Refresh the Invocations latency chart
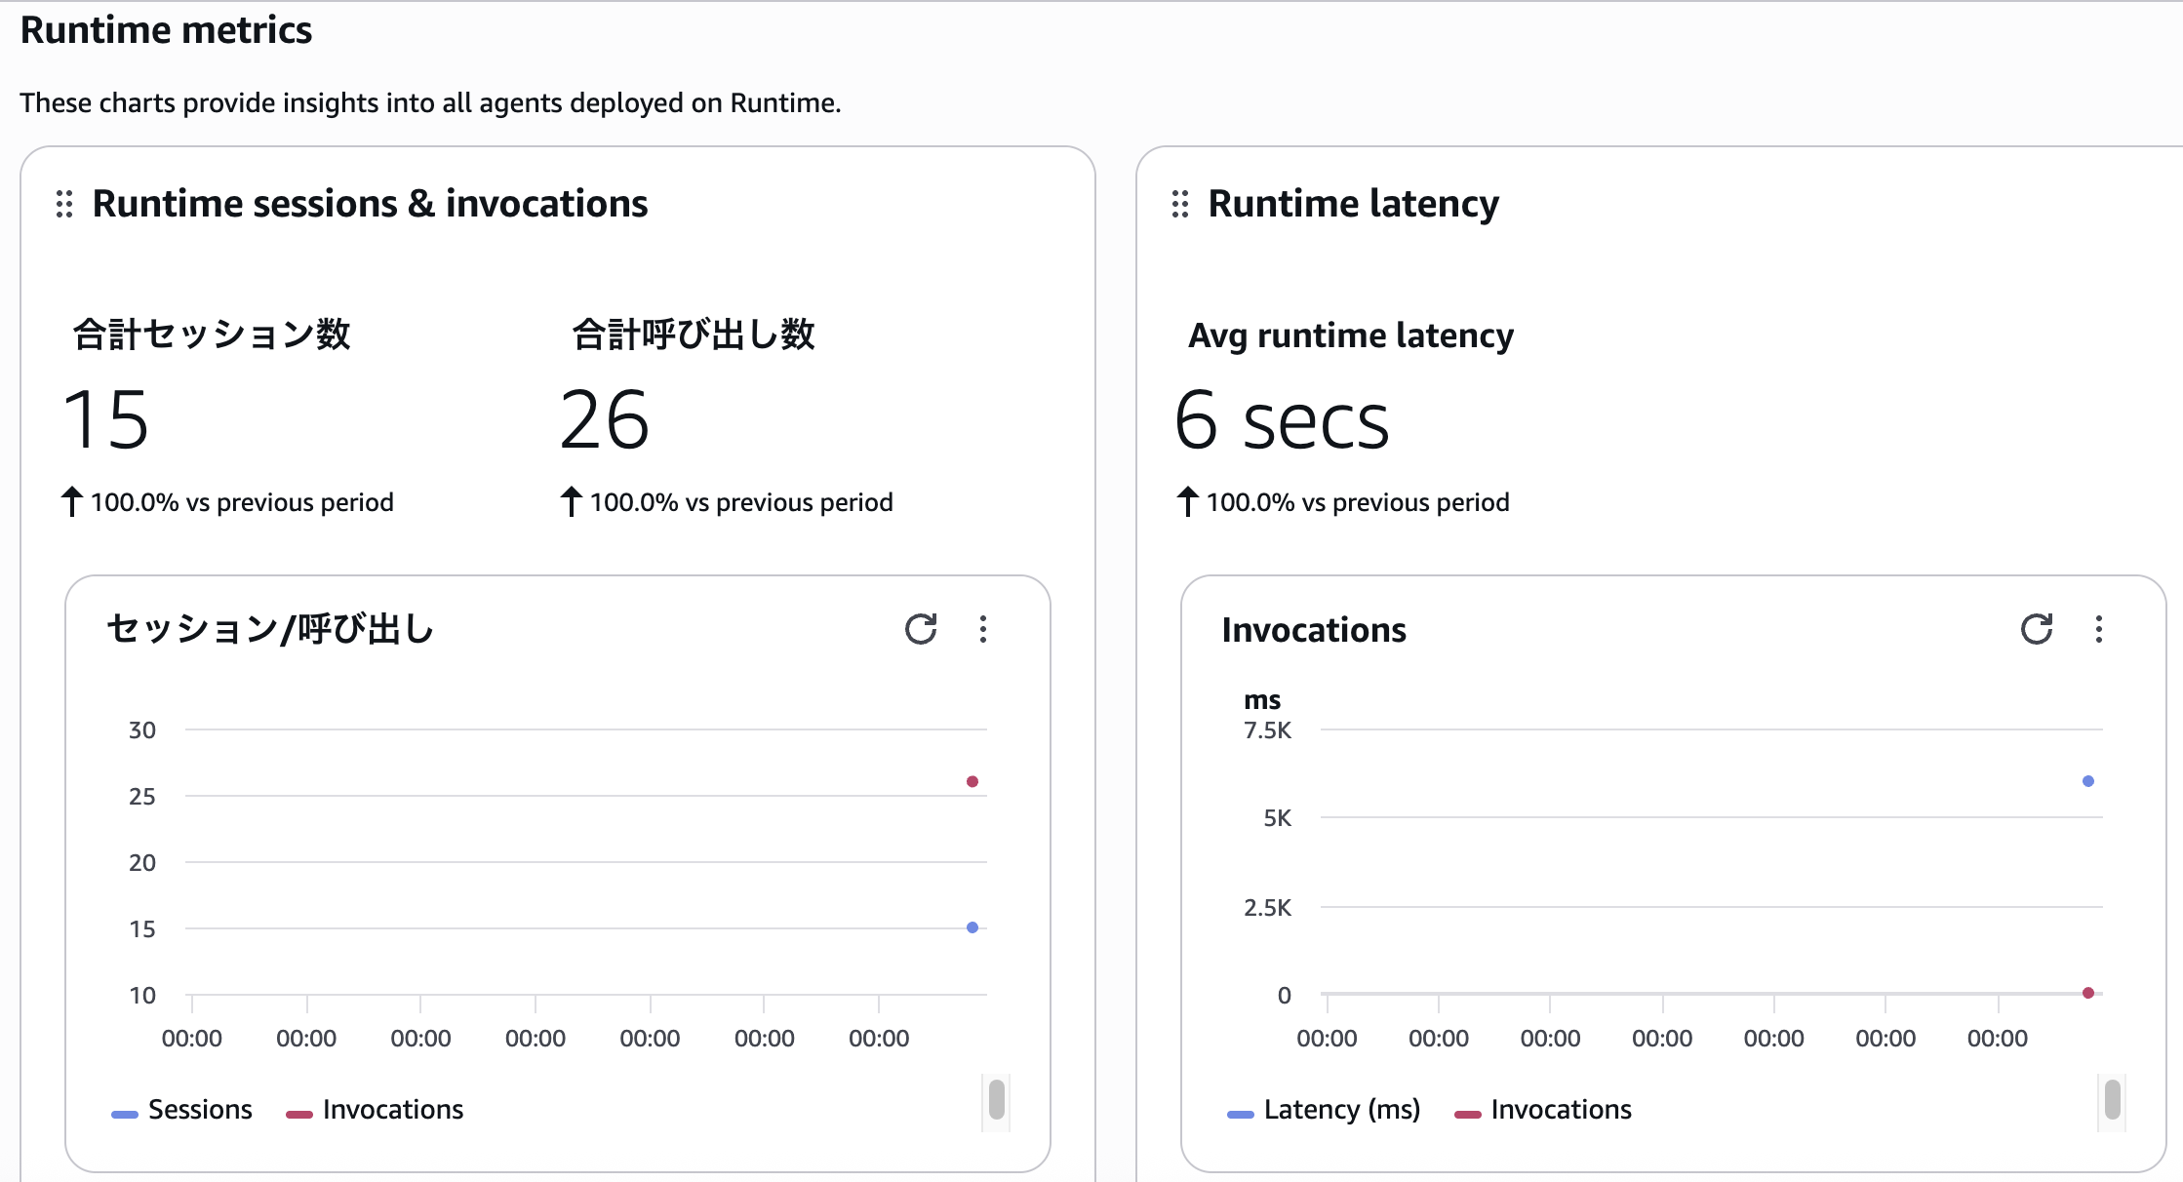The width and height of the screenshot is (2183, 1182). tap(2036, 629)
